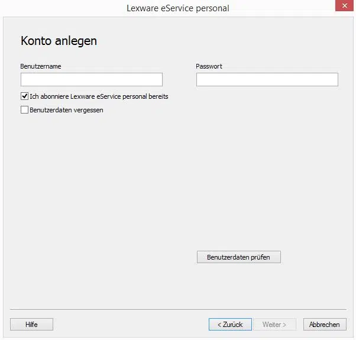This screenshot has width=356, height=340.
Task: Go back with the '< Zurück' button
Action: pos(230,325)
